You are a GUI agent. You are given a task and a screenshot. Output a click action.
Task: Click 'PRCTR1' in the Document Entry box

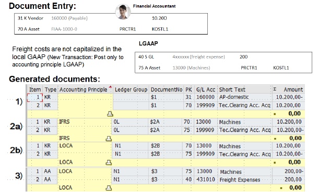(x=127, y=29)
